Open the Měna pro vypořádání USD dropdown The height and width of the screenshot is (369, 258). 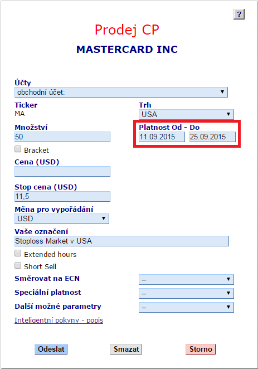pos(62,219)
